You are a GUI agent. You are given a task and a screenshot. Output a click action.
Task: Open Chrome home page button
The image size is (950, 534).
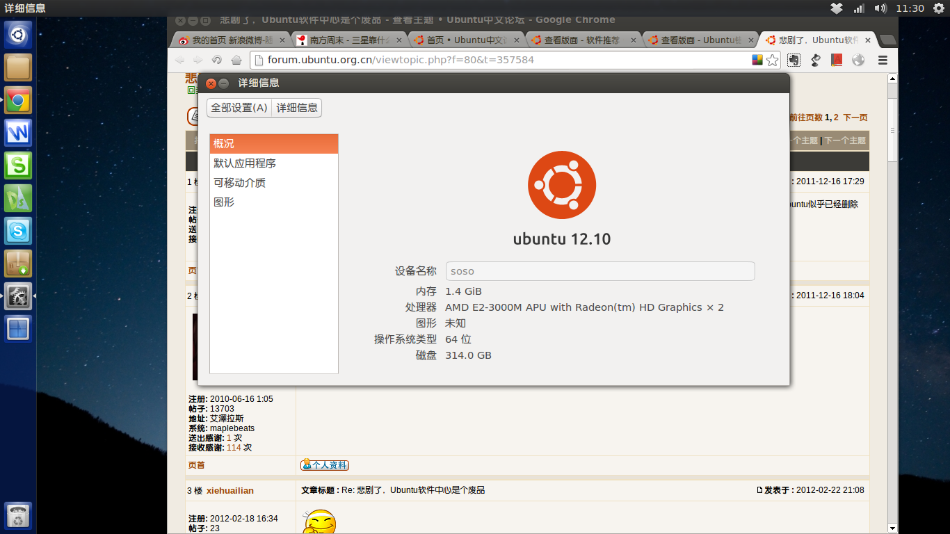[236, 60]
